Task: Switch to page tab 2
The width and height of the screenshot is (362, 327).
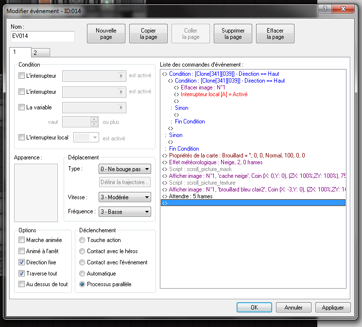Action: [40, 53]
